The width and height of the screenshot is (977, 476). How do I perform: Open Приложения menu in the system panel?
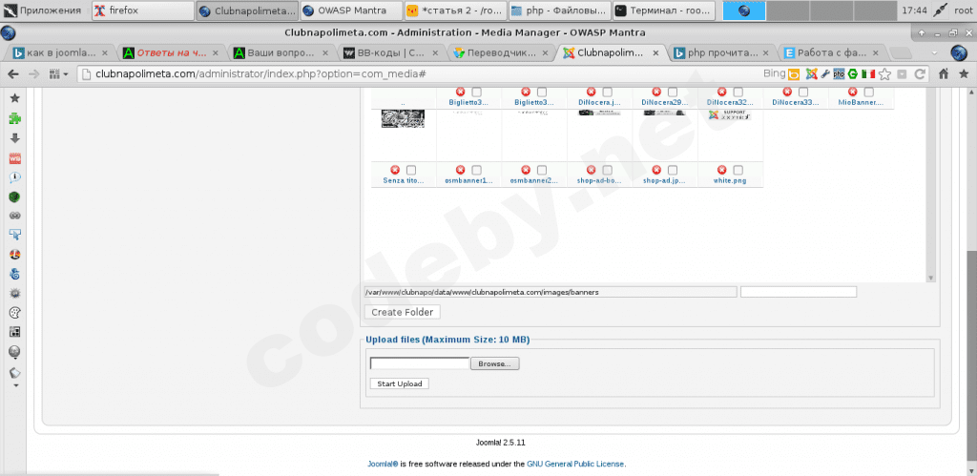pyautogui.click(x=42, y=10)
